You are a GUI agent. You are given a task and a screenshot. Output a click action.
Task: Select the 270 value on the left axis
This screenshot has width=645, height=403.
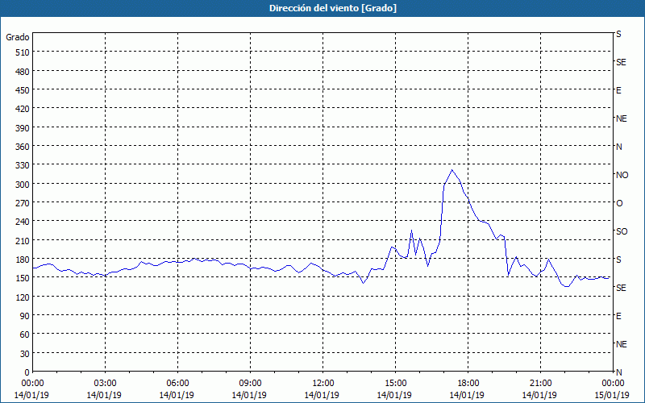pos(23,203)
